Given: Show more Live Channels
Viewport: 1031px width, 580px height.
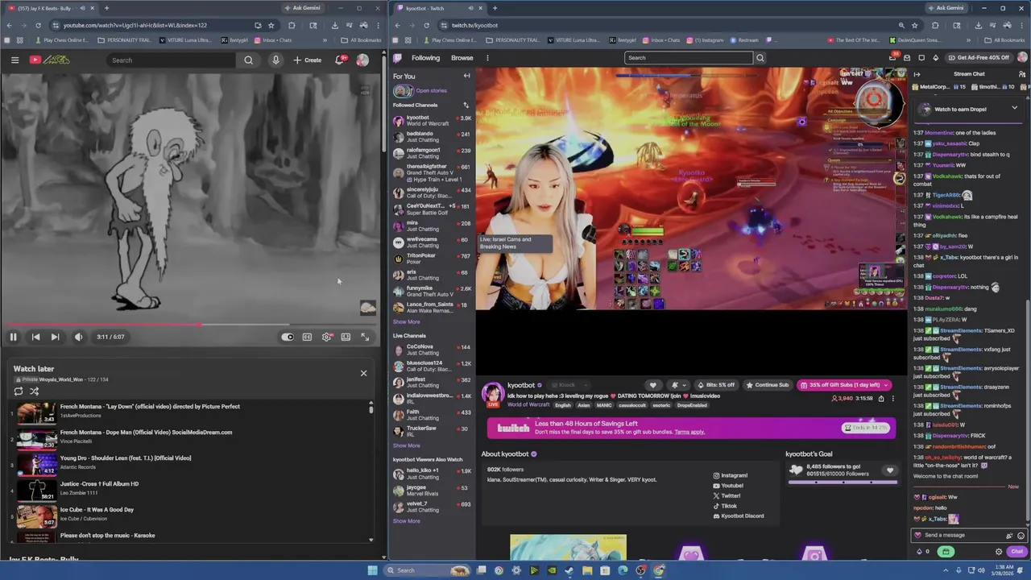Looking at the screenshot, I should (x=406, y=445).
